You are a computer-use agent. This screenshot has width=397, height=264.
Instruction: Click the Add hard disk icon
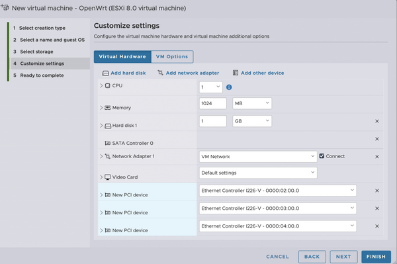105,73
